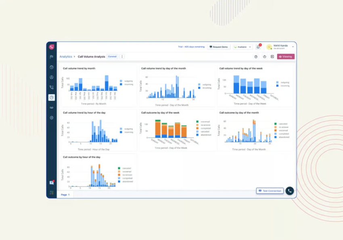The width and height of the screenshot is (343, 240).
Task: Open the dashboard gauge icon in sidebar
Action: click(x=52, y=67)
